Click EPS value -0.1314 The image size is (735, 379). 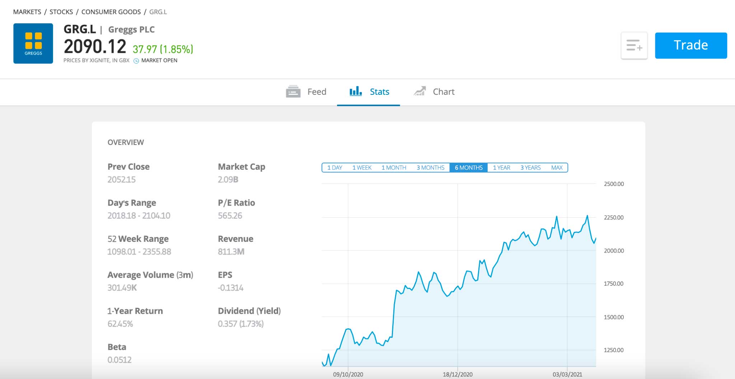pyautogui.click(x=230, y=288)
